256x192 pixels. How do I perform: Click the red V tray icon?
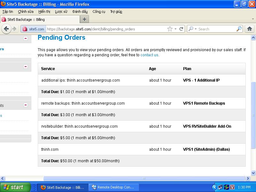pos(232,187)
